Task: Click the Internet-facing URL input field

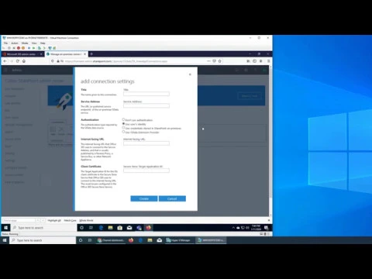Action: [146, 143]
